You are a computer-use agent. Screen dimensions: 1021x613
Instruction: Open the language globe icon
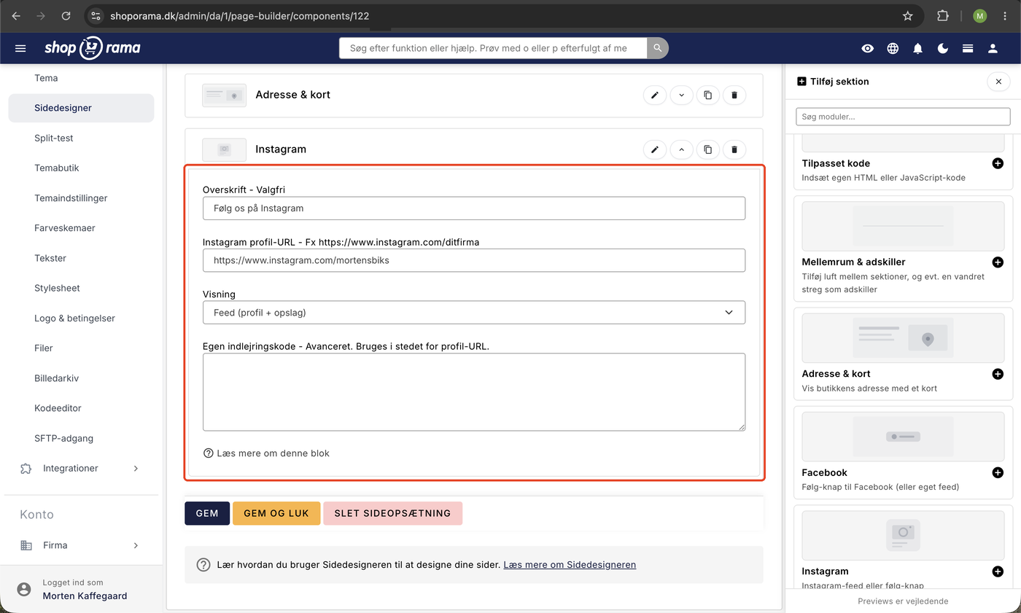(x=893, y=48)
